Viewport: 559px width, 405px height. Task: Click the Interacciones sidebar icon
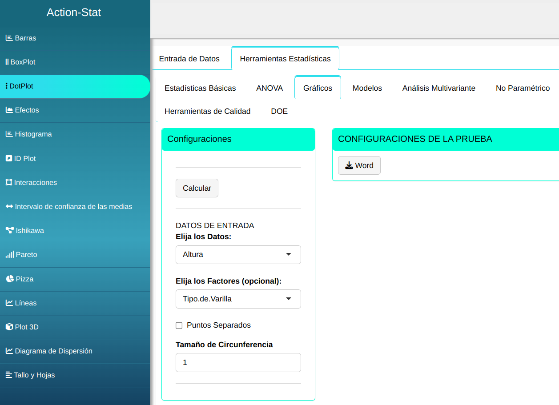click(x=8, y=183)
